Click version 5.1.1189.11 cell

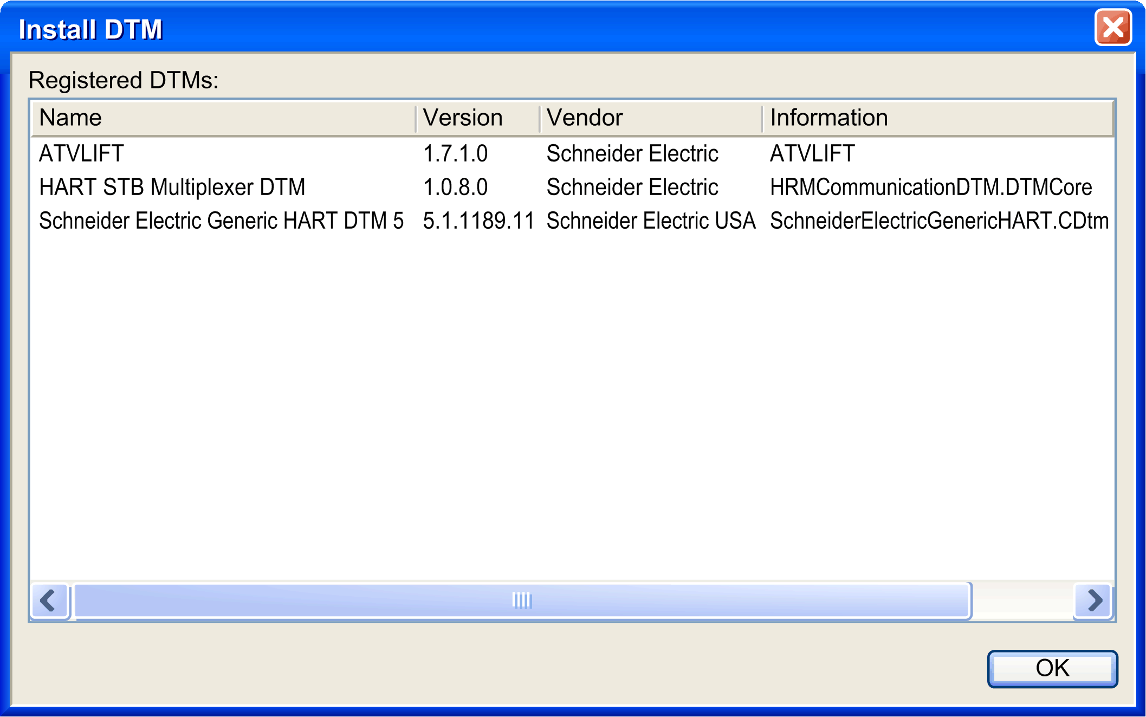[478, 221]
